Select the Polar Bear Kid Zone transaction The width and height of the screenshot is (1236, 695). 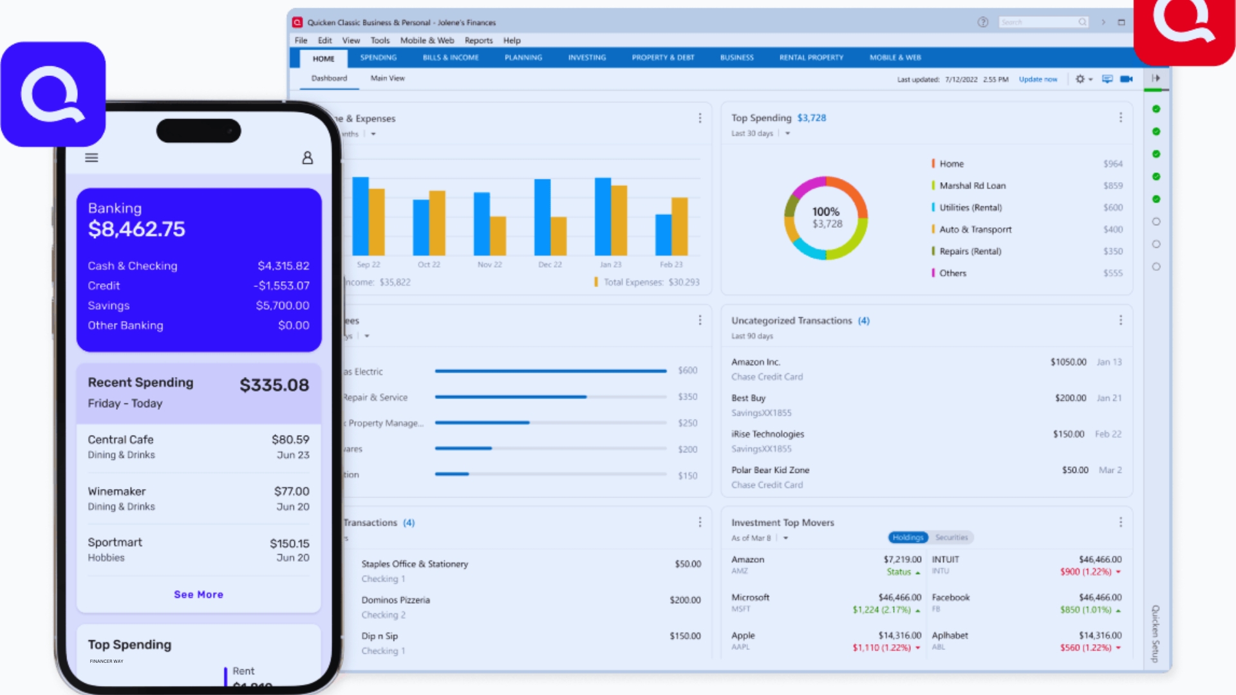pos(926,477)
